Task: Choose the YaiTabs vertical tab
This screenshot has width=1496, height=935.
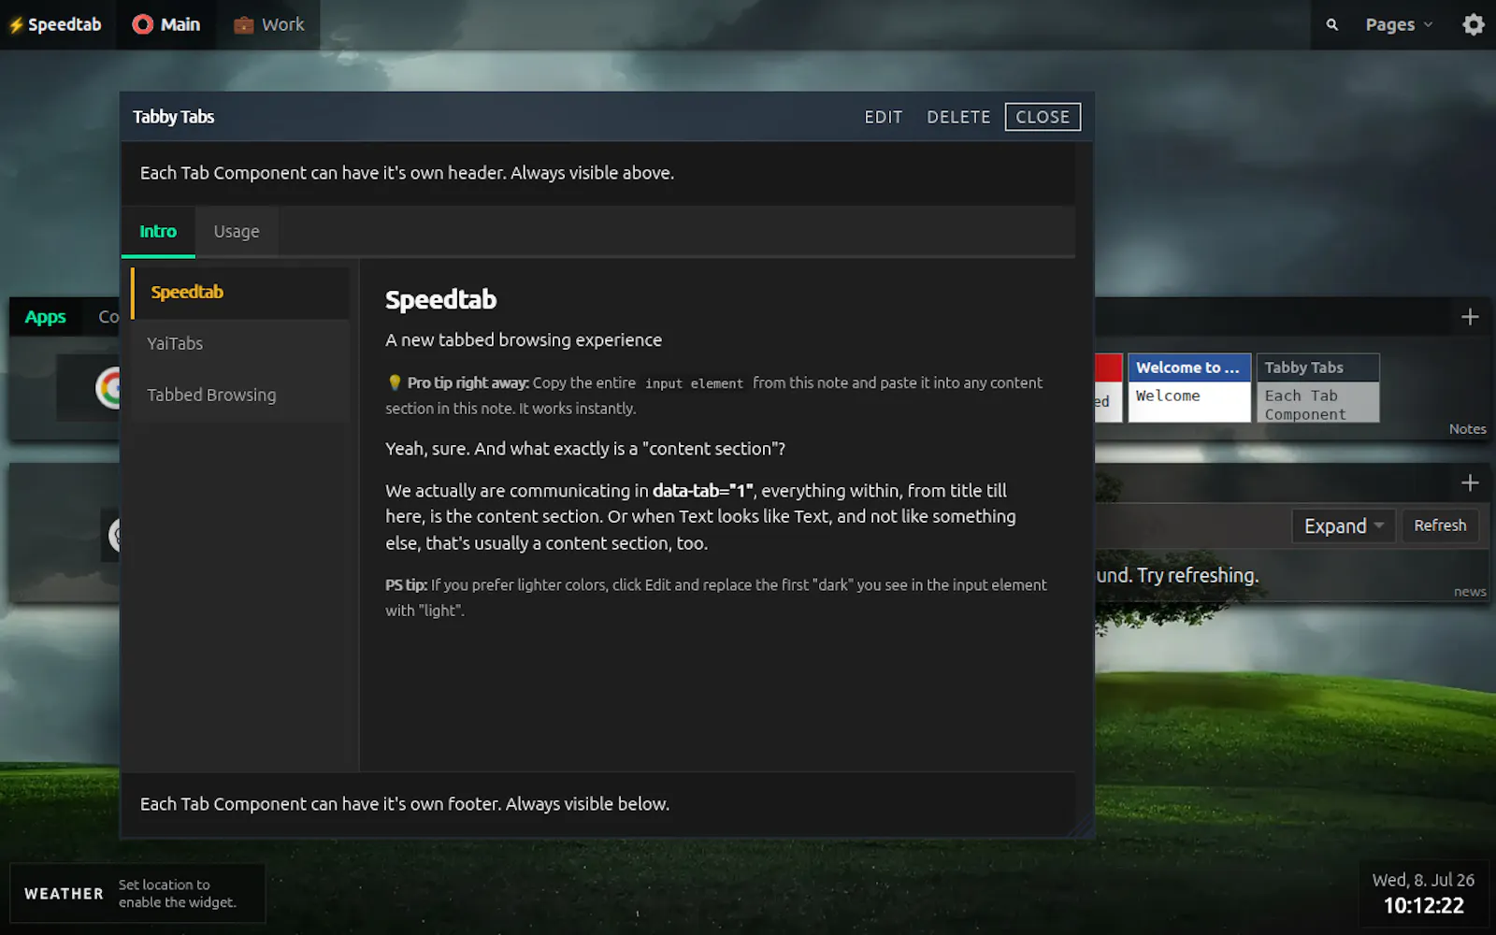Action: point(240,343)
